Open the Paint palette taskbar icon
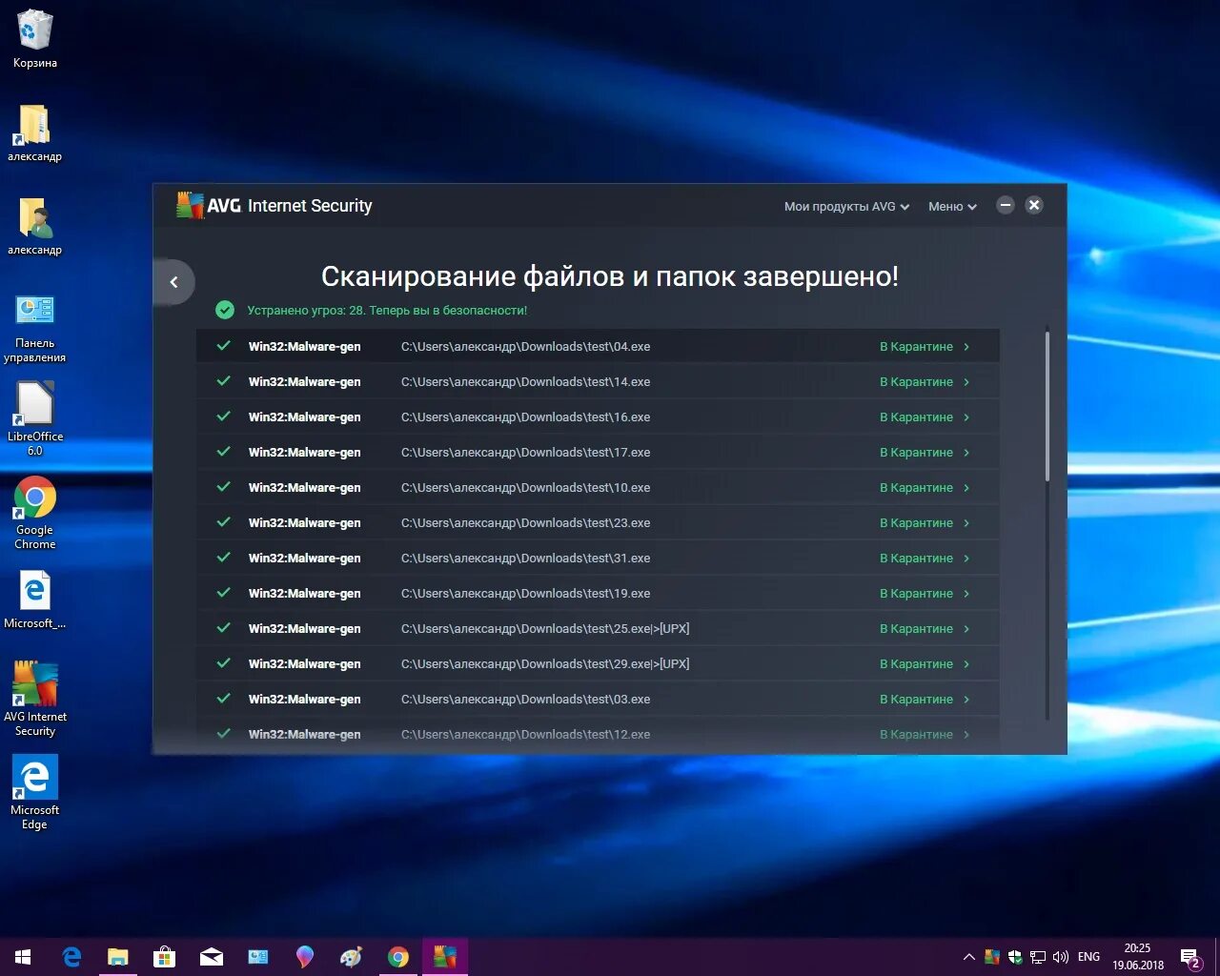 pyautogui.click(x=351, y=957)
